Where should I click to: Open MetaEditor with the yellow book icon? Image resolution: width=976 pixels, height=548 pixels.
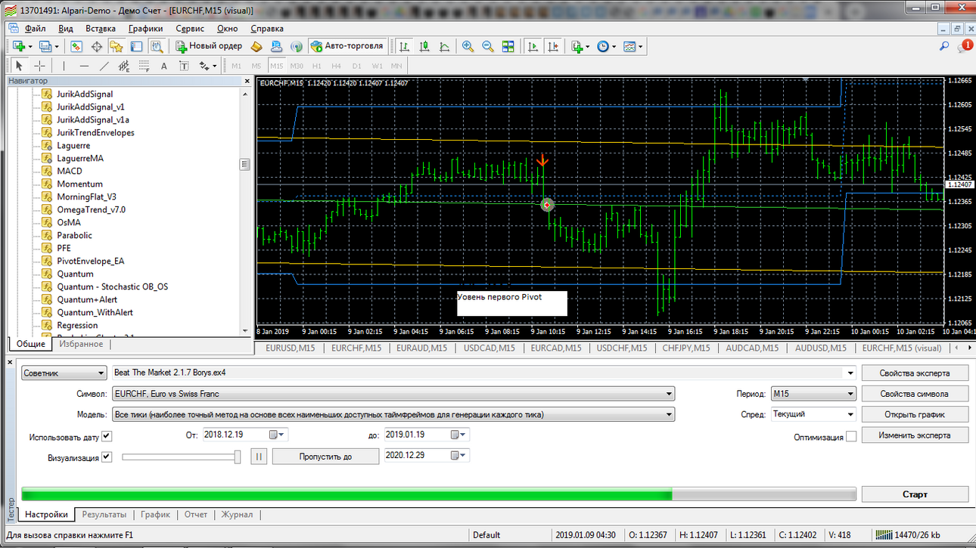pyautogui.click(x=257, y=46)
